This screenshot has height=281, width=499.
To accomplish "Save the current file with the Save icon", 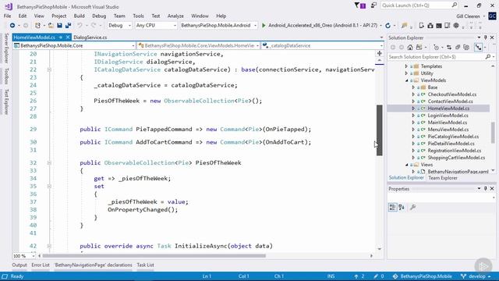I will click(59, 26).
